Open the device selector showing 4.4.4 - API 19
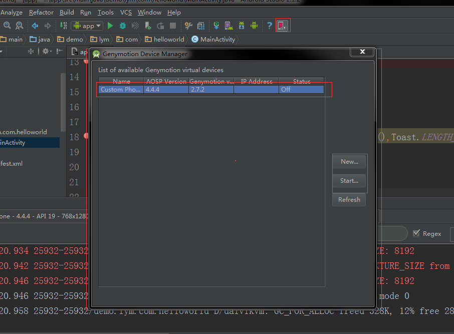This screenshot has height=334, width=454. pos(44,216)
